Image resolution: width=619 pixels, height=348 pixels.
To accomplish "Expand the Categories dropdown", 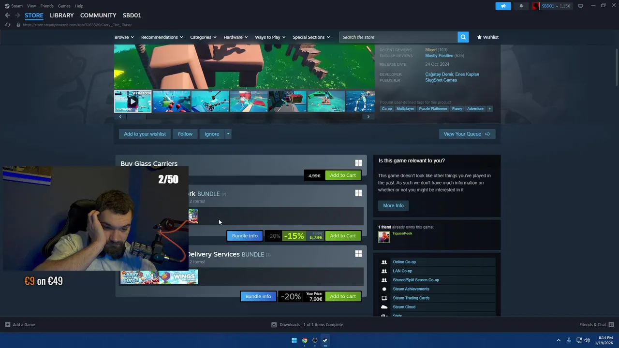I will point(203,37).
